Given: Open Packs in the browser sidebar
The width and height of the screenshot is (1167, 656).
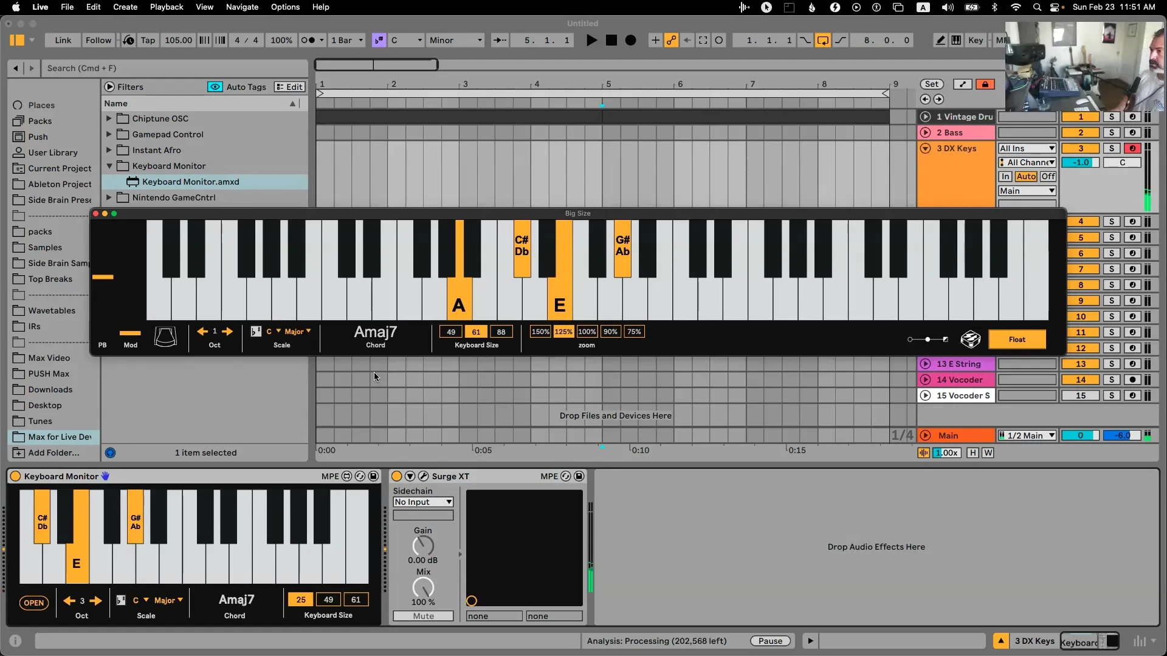Looking at the screenshot, I should point(40,121).
